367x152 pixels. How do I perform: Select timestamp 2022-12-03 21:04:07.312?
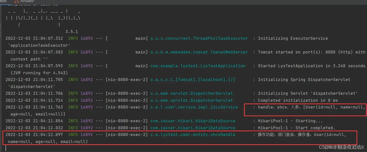pyautogui.click(x=34, y=38)
